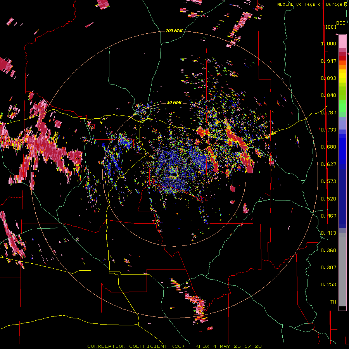Viewport: 349px width, 349px height.
Task: Select the 0.680 legend value
Action: tap(328, 147)
